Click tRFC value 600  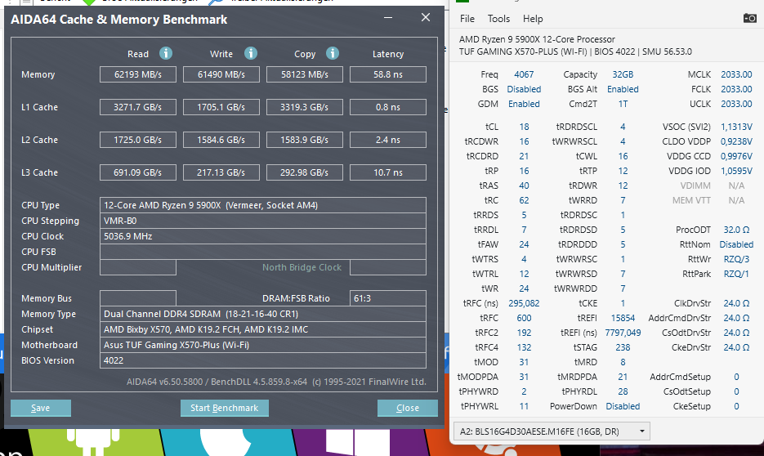[524, 318]
